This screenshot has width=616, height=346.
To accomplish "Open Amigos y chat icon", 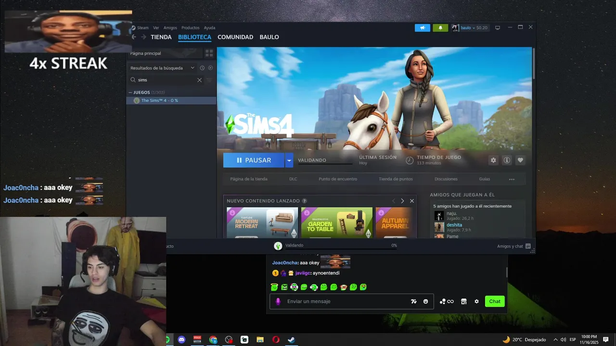I will pos(528,246).
